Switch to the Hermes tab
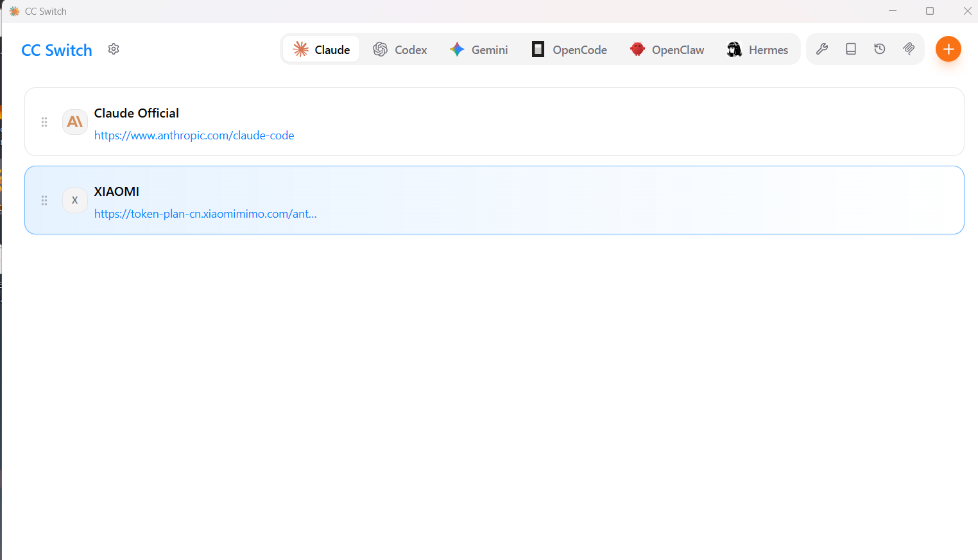 pos(758,49)
